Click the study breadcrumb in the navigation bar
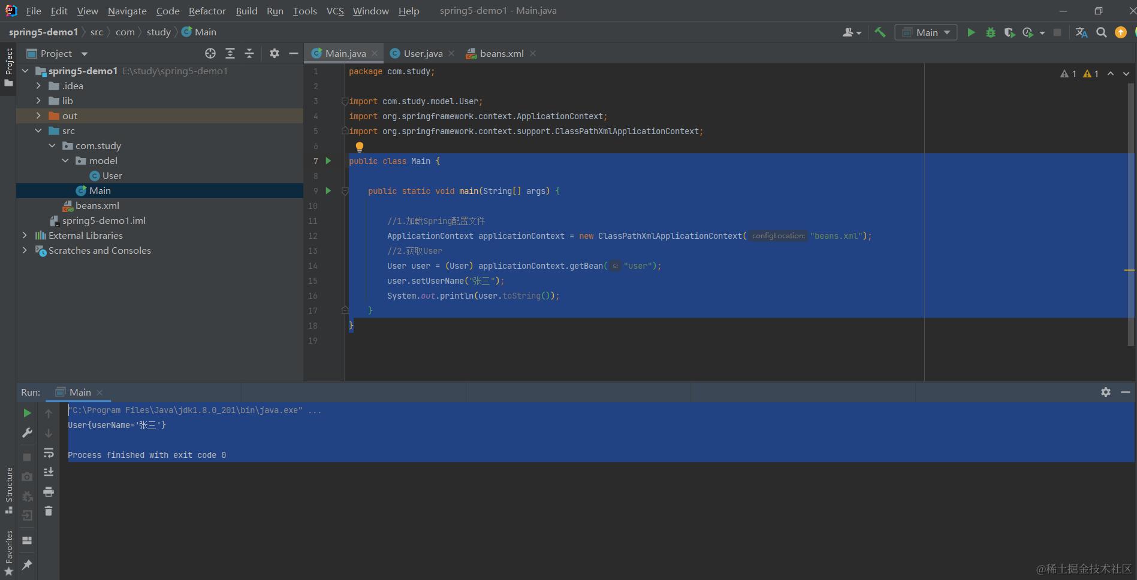The height and width of the screenshot is (580, 1137). 159,32
